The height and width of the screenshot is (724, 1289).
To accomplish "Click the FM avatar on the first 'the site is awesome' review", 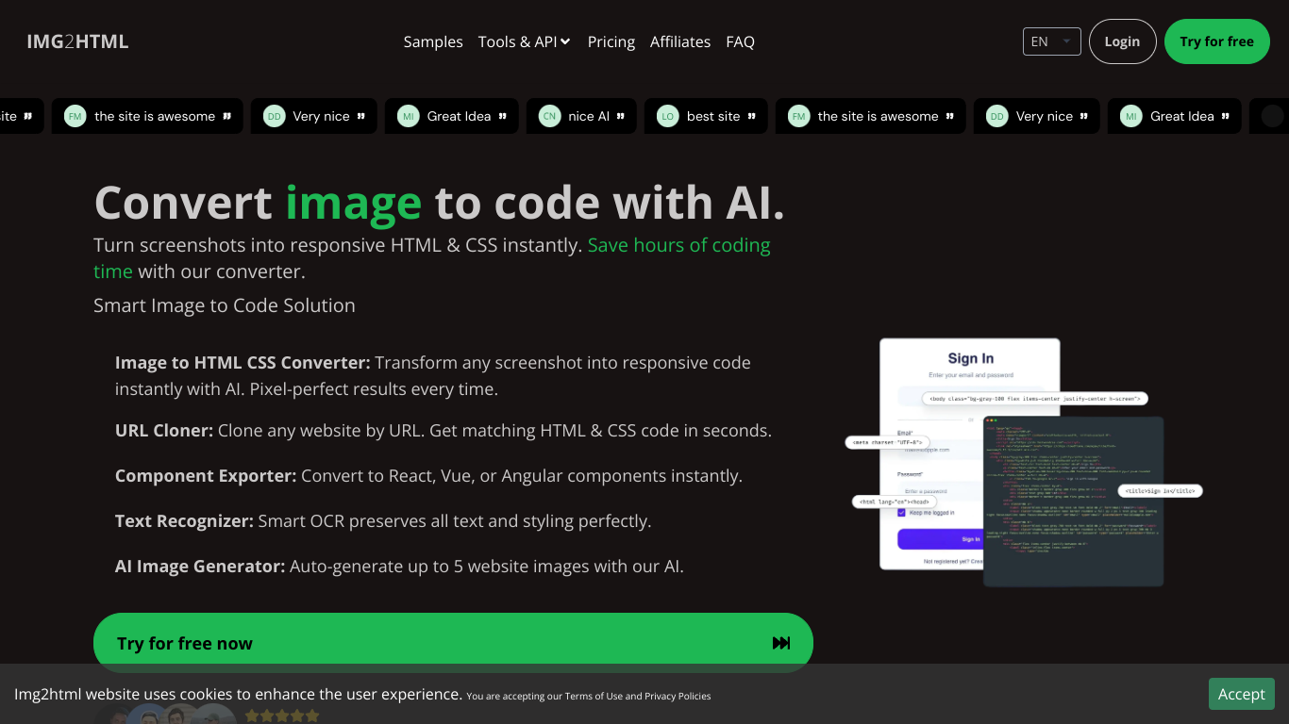I will [x=75, y=116].
